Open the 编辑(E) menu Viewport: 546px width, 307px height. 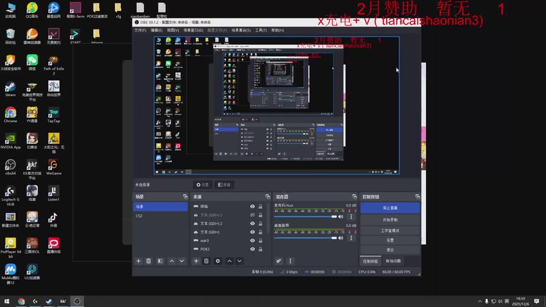click(x=156, y=30)
